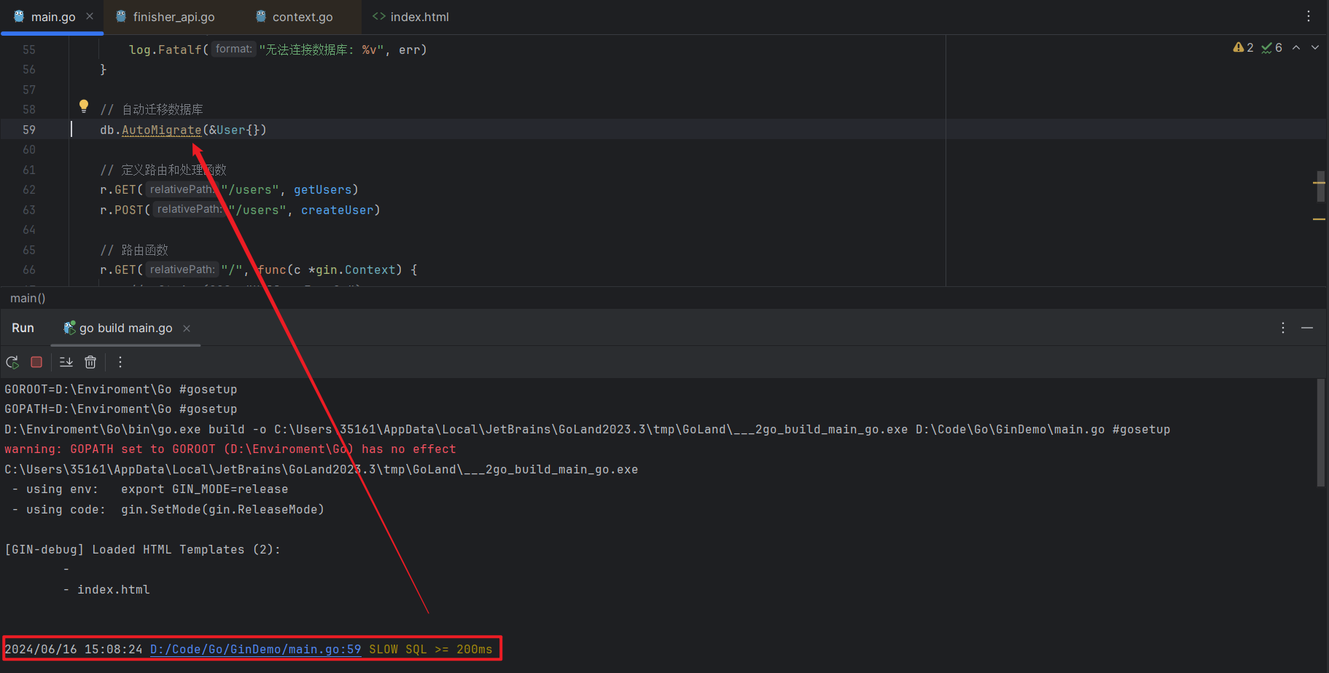Click the console vertical scrollbar

point(1320,433)
